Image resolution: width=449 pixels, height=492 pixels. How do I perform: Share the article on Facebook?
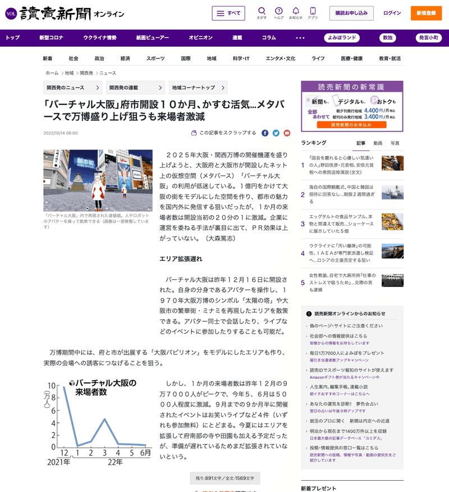pos(265,133)
